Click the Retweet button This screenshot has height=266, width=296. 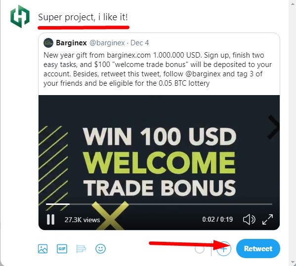(258, 248)
